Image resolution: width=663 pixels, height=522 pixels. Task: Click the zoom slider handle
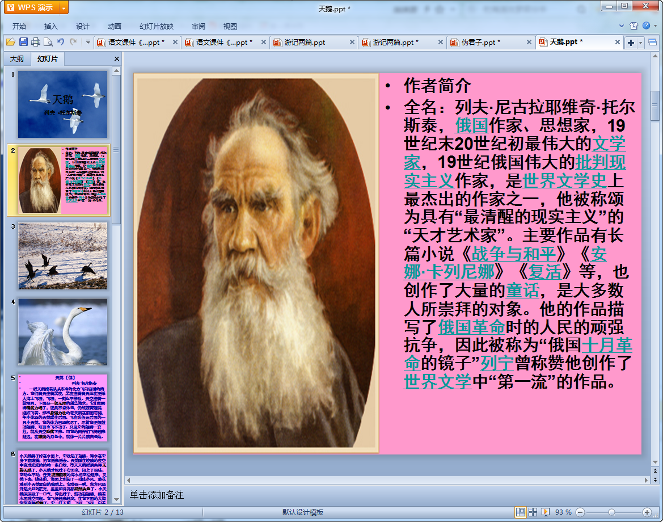tap(611, 512)
